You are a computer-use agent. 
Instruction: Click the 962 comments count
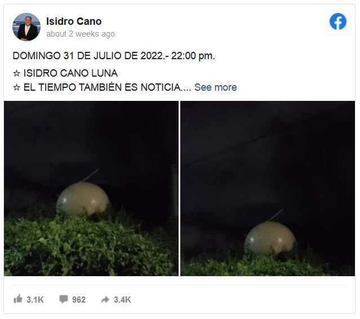[x=79, y=300]
